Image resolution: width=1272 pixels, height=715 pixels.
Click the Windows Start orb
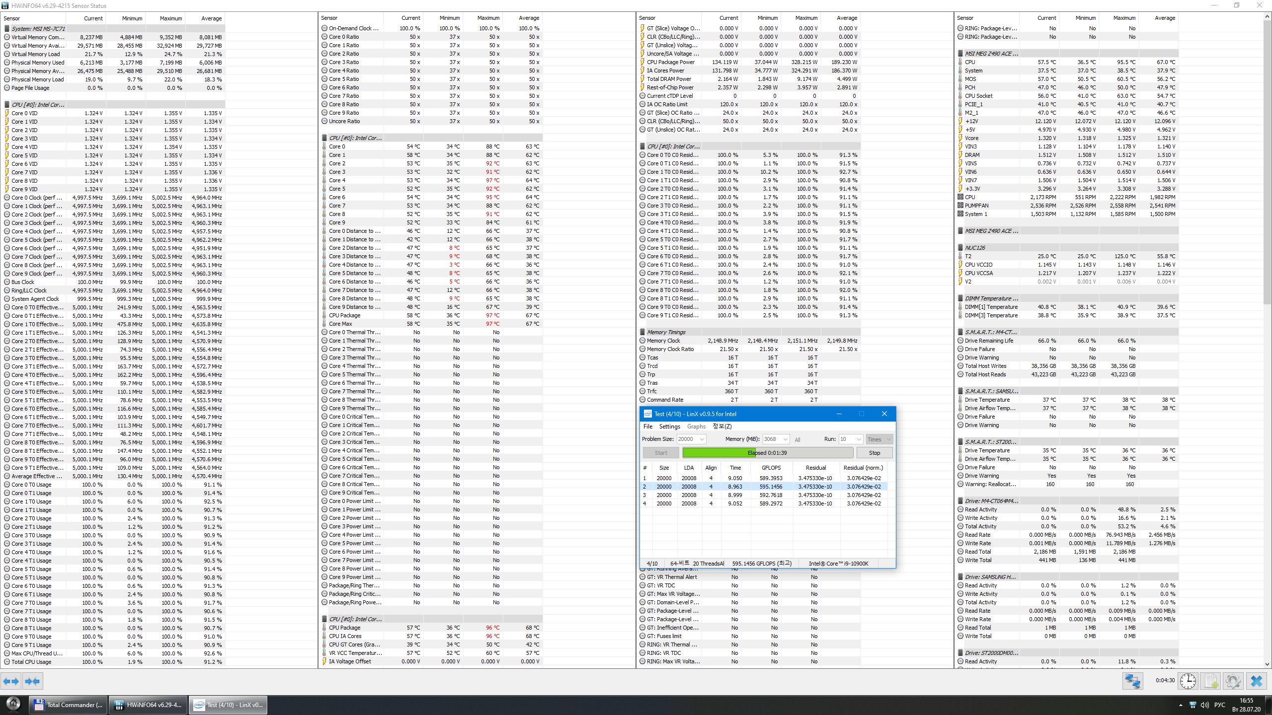click(13, 704)
